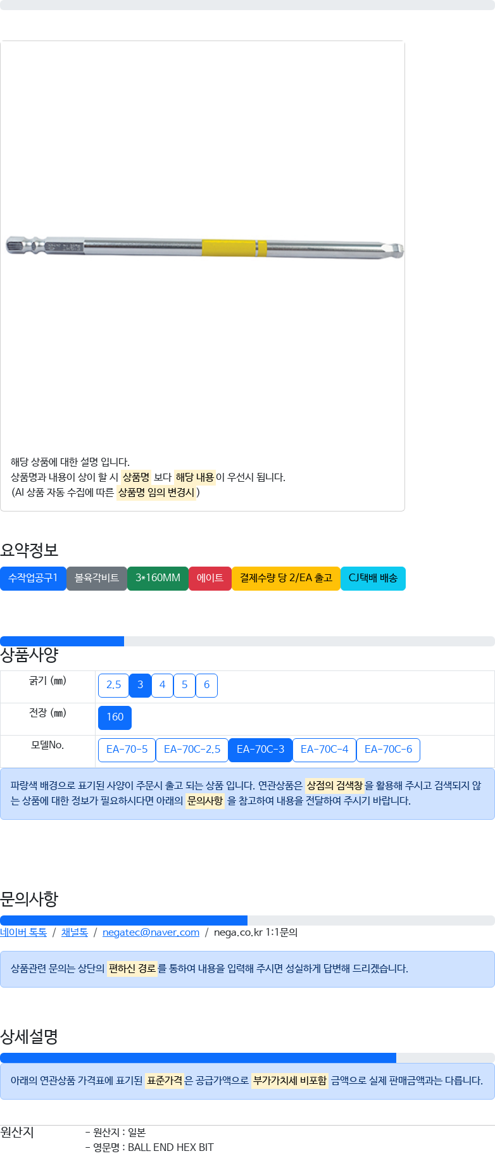The width and height of the screenshot is (495, 1156).
Task: Select model EA-70C-2.5
Action: pyautogui.click(x=192, y=750)
